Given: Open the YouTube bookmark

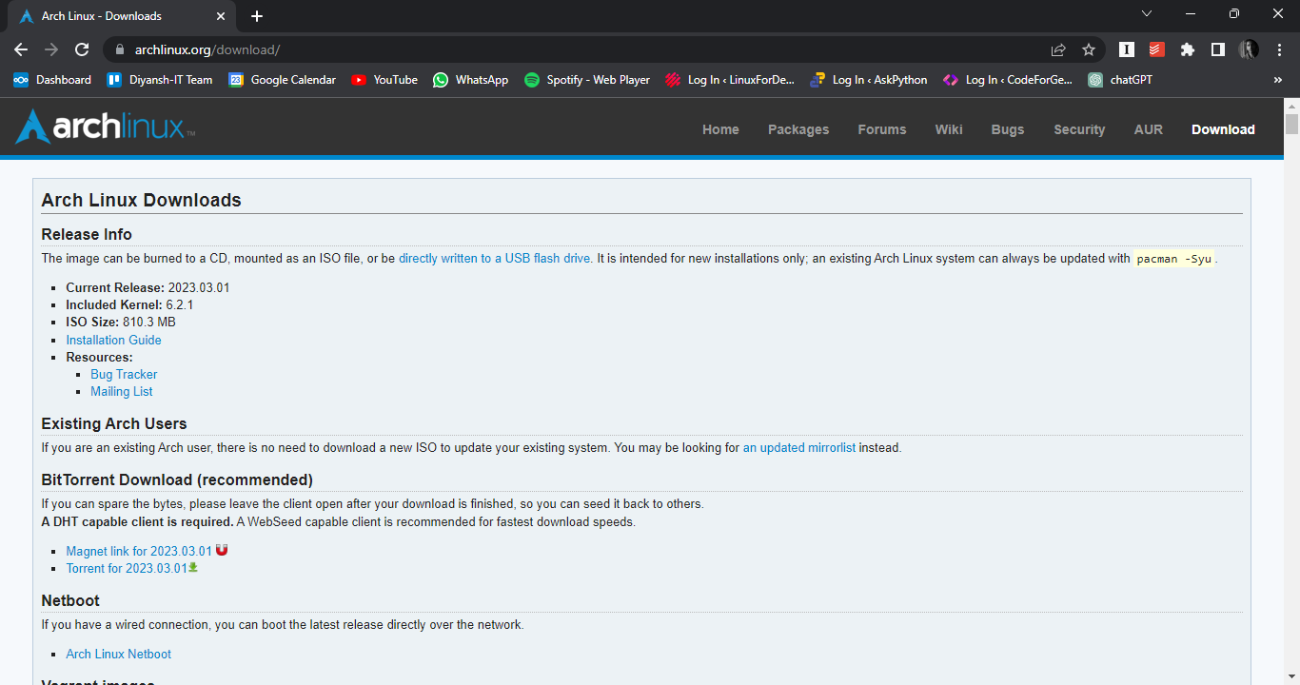Looking at the screenshot, I should click(384, 80).
